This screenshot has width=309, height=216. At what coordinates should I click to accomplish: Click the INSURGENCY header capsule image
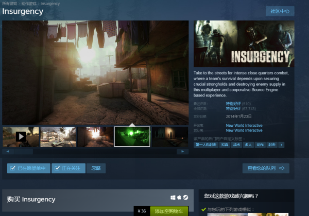point(244,44)
